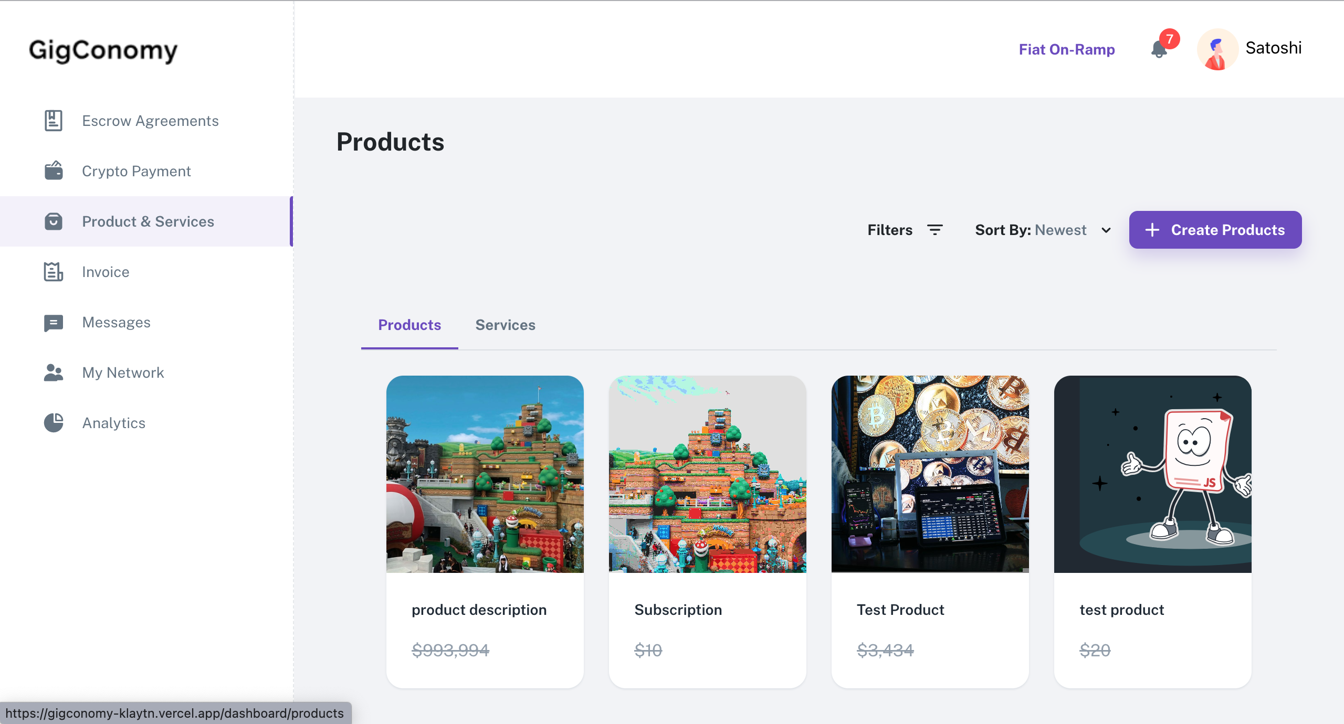Open the Invoice icon in sidebar
This screenshot has height=724, width=1344.
click(53, 272)
